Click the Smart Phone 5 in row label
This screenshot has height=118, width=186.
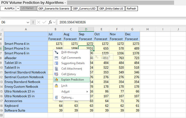click(x=26, y=48)
